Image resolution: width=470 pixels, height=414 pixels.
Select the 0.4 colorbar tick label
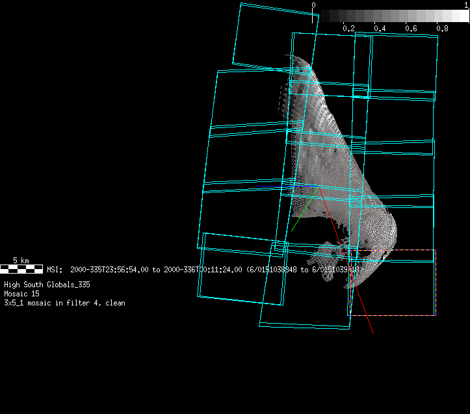pyautogui.click(x=380, y=29)
